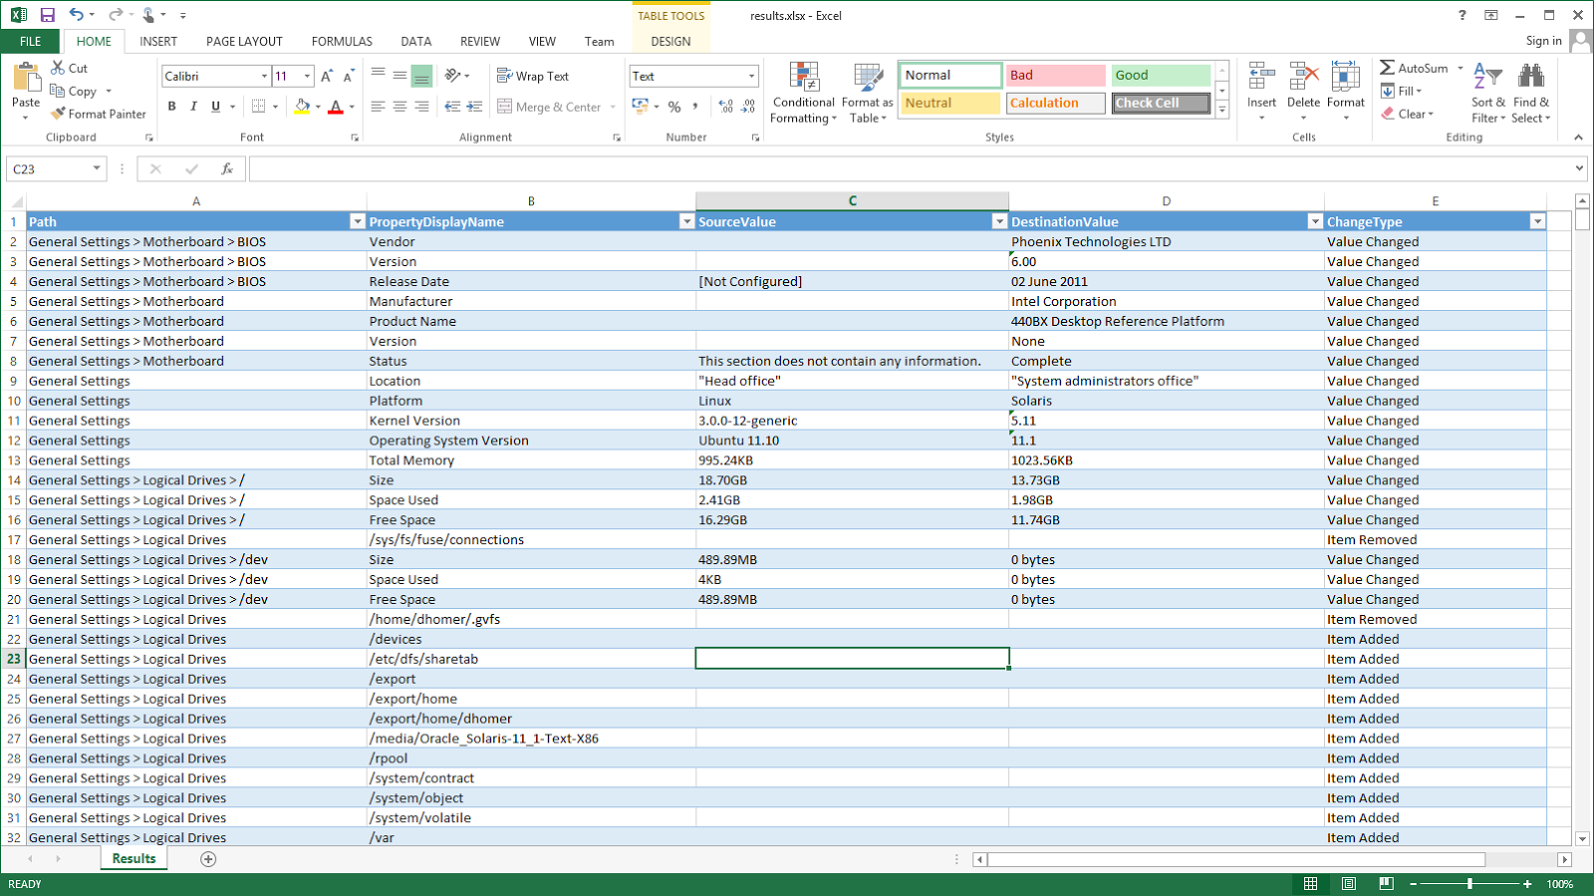This screenshot has width=1594, height=896.
Task: Click the Sign in link
Action: (x=1543, y=41)
